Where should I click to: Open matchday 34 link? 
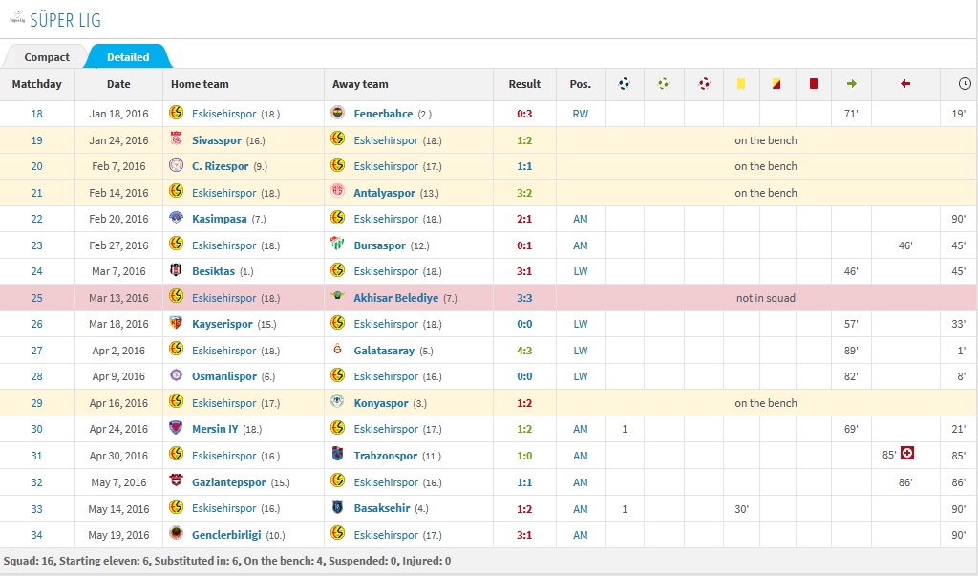click(37, 535)
